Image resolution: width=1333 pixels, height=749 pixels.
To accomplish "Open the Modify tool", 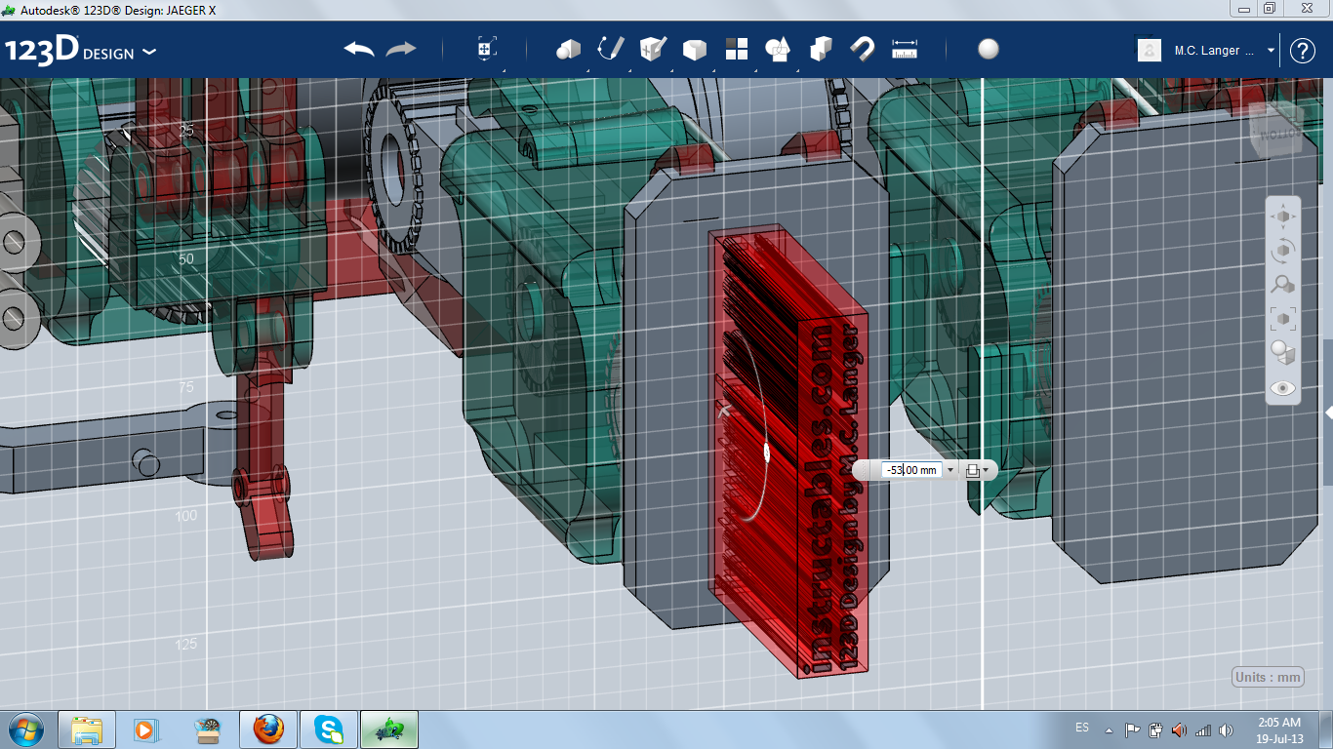I will [694, 50].
